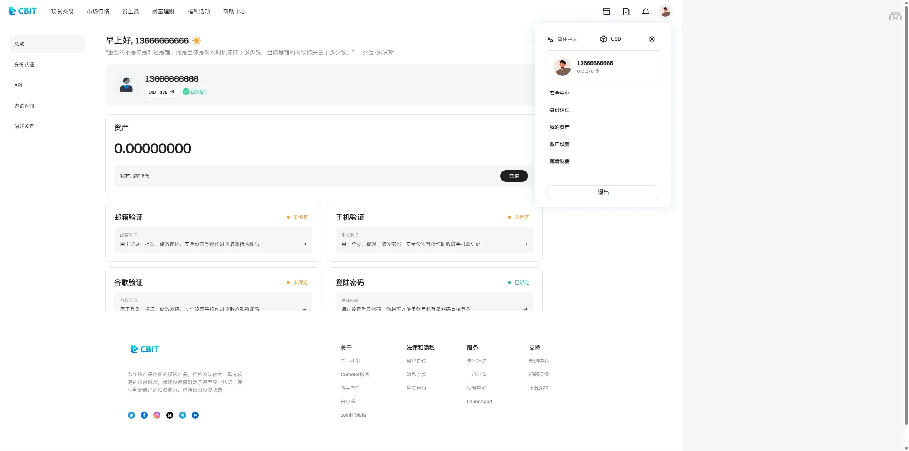Viewport: 909px width, 451px height.
Task: Expand the 邮箱验证 card arrow
Action: click(x=305, y=244)
